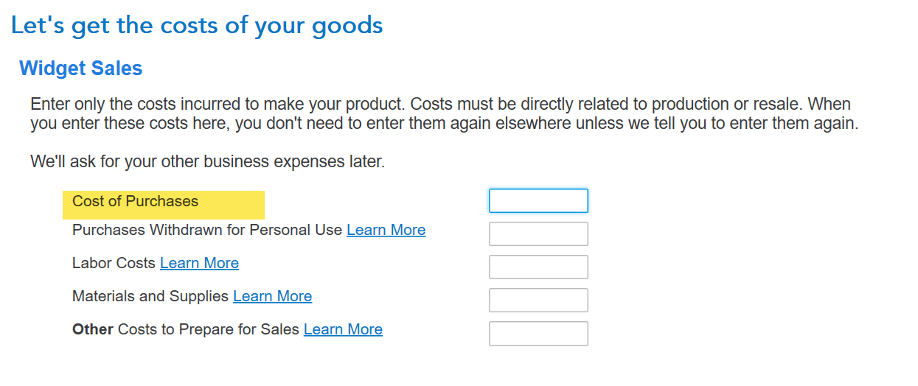918x386 pixels.
Task: Click the Materials and Supplies input field
Action: tap(538, 300)
